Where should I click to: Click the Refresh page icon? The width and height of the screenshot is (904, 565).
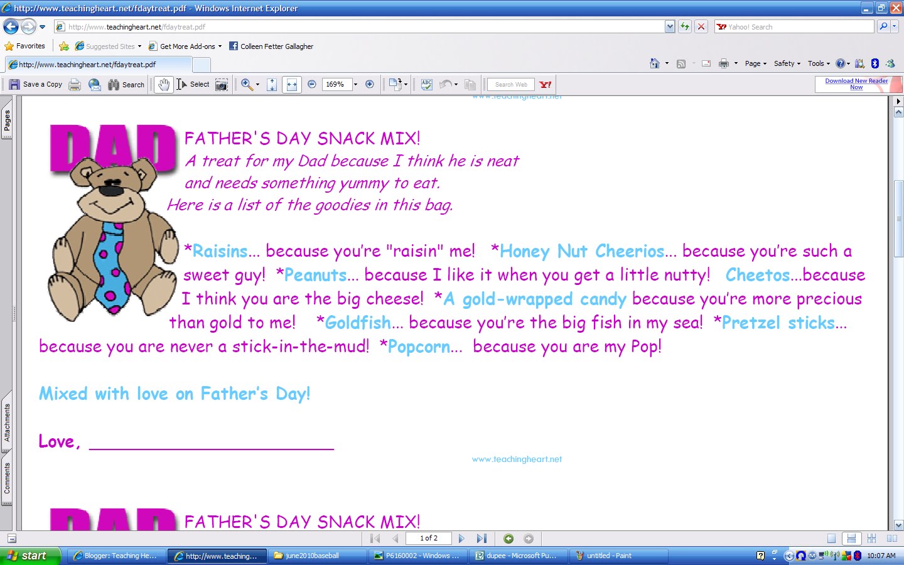pyautogui.click(x=685, y=27)
